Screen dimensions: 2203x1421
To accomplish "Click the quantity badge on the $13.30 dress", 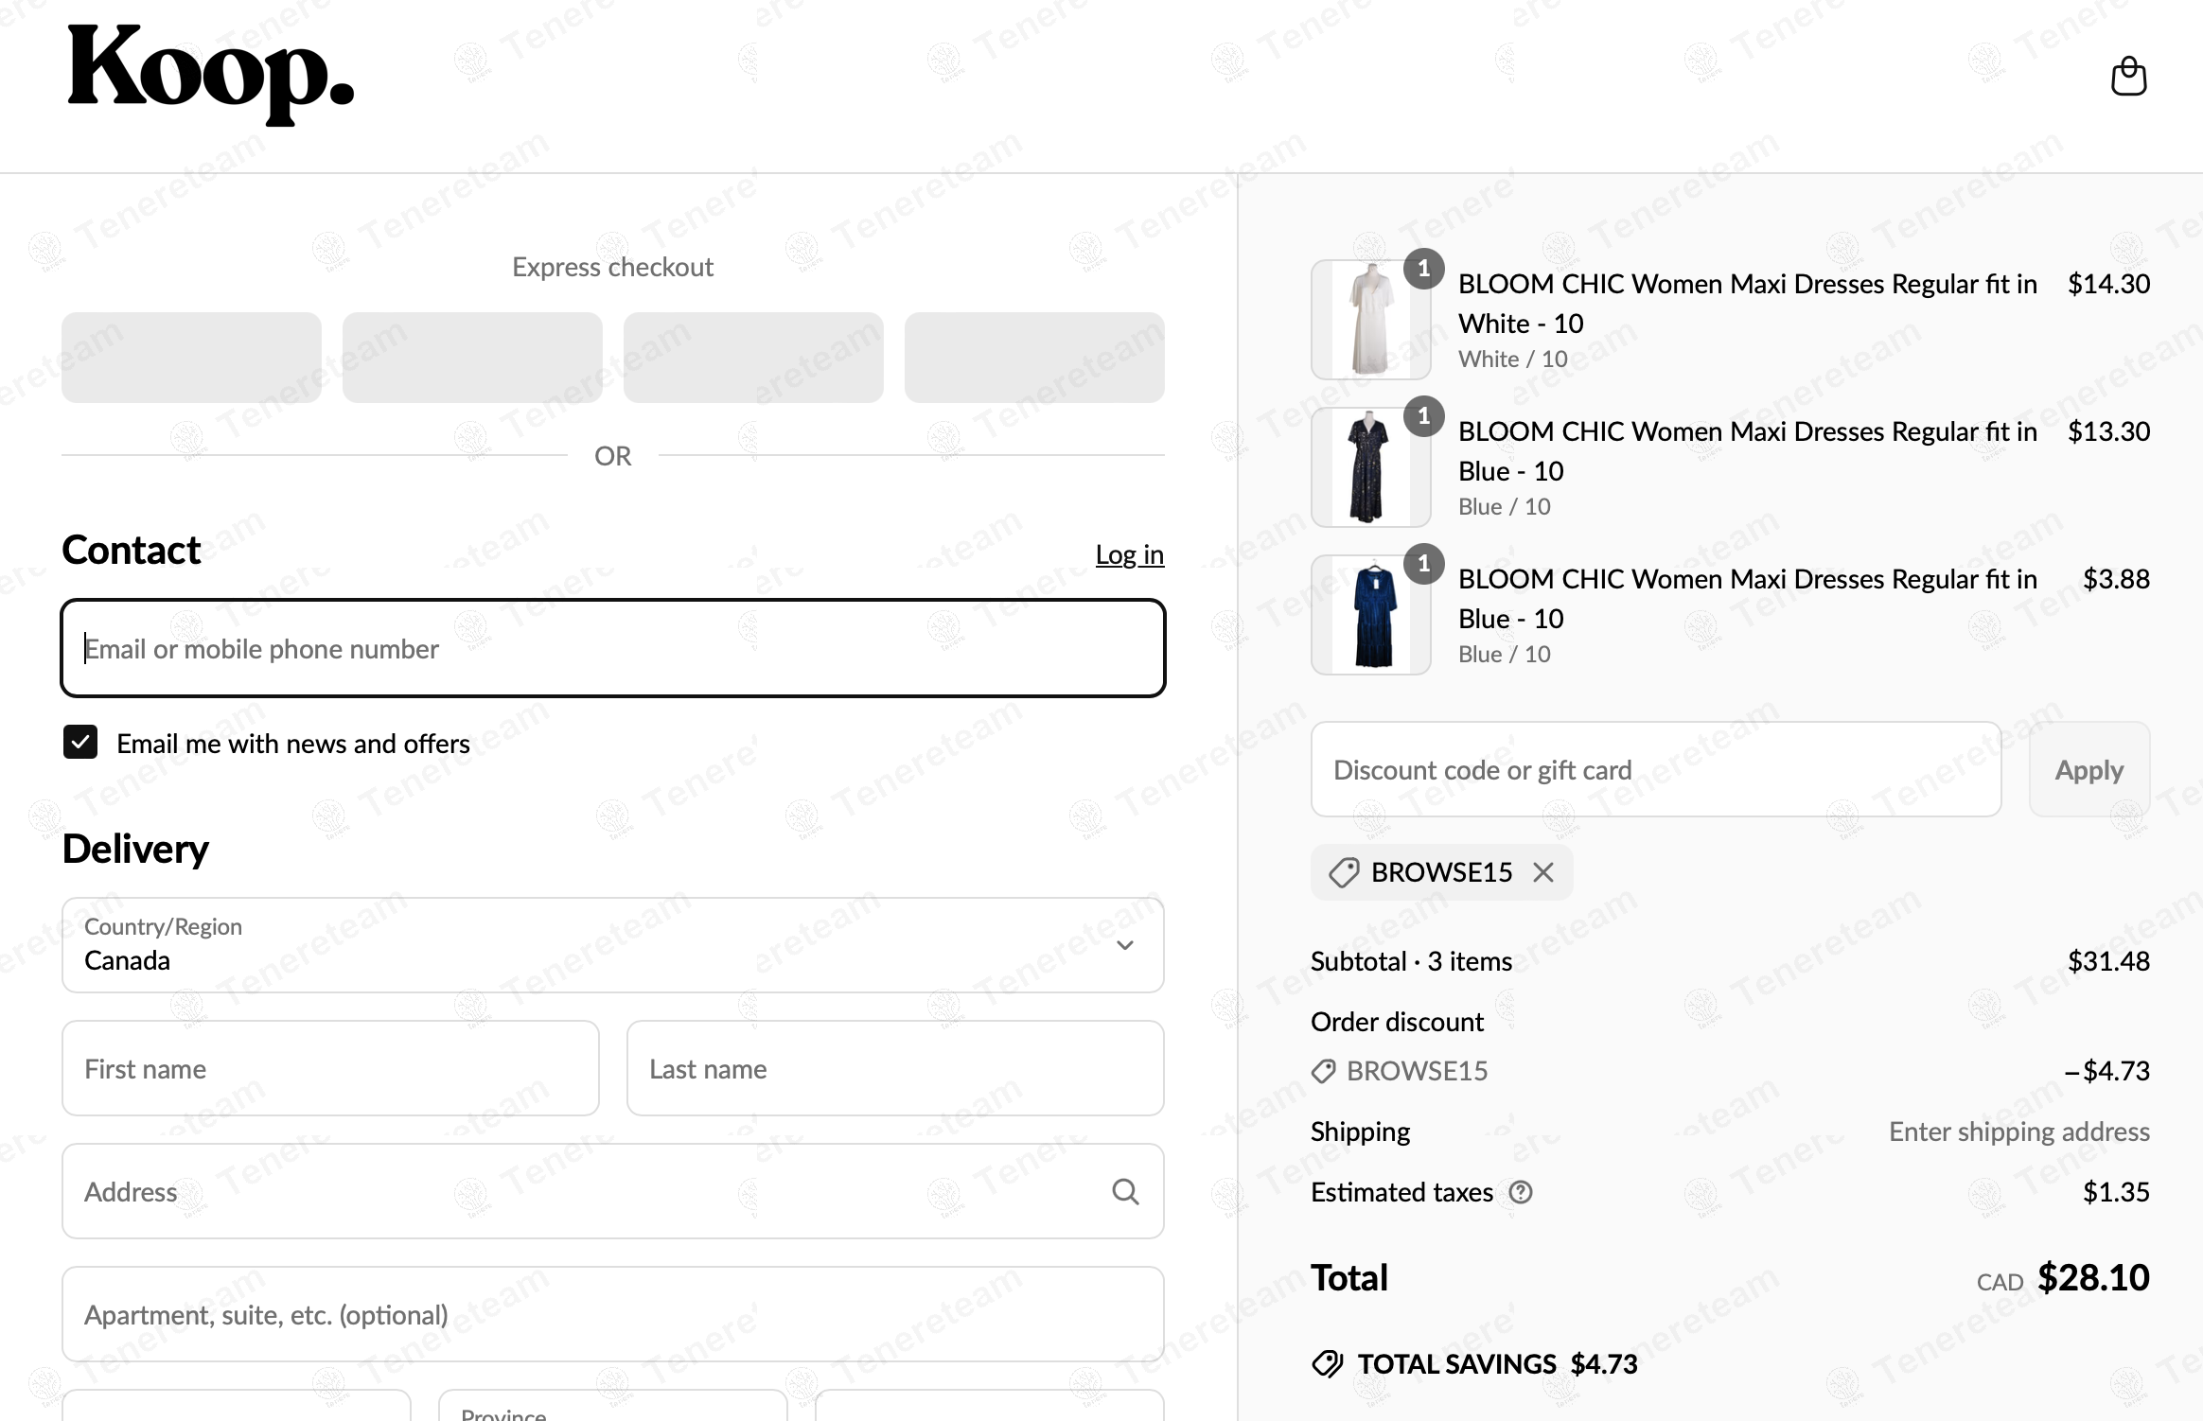I will point(1423,416).
